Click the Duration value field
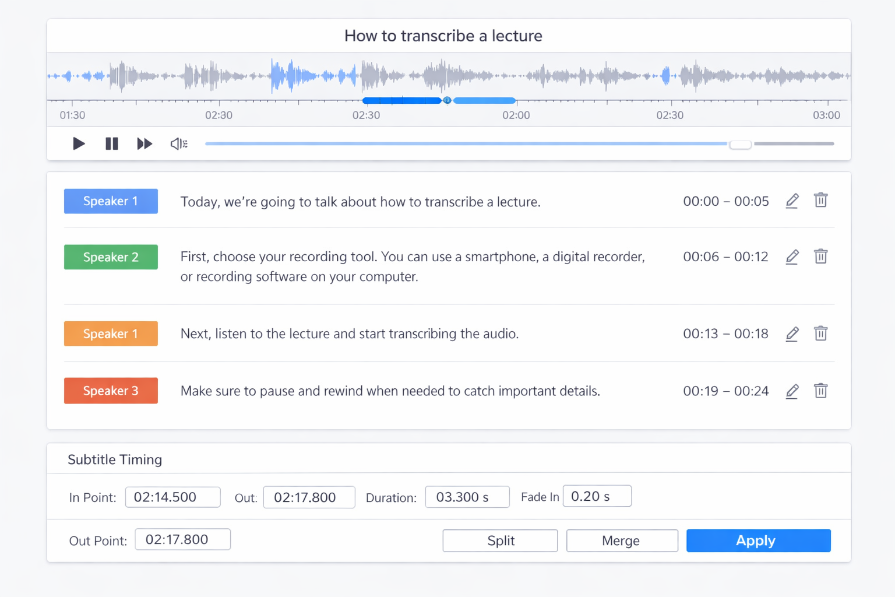Viewport: 895px width, 597px height. pos(467,497)
